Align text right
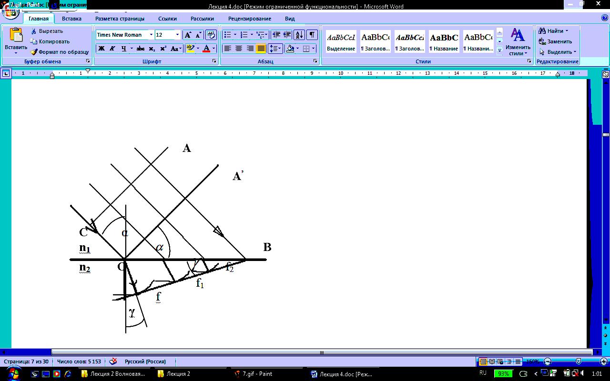610x381 pixels. click(250, 49)
